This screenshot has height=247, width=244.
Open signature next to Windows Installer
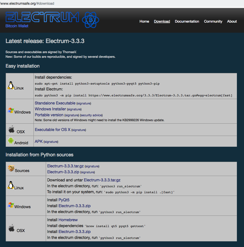pos(74,109)
